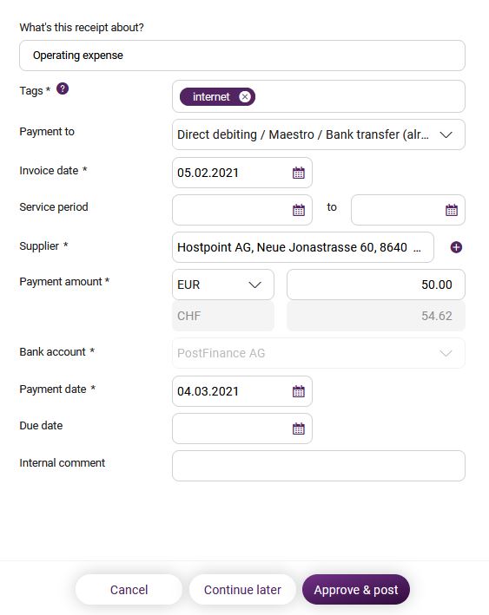This screenshot has height=615, width=489.
Task: Click the Operating expense receipt description field
Action: 242,56
